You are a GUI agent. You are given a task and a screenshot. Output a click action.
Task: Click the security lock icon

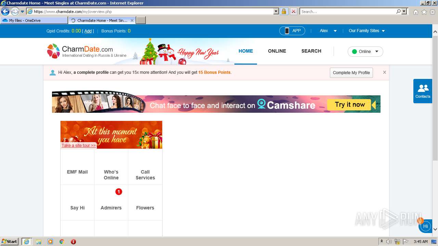284,11
